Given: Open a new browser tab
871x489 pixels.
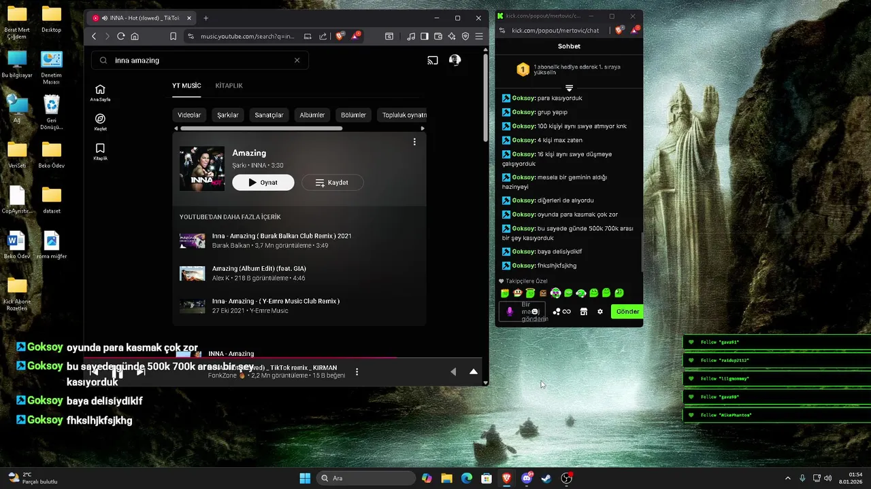Looking at the screenshot, I should (x=206, y=18).
